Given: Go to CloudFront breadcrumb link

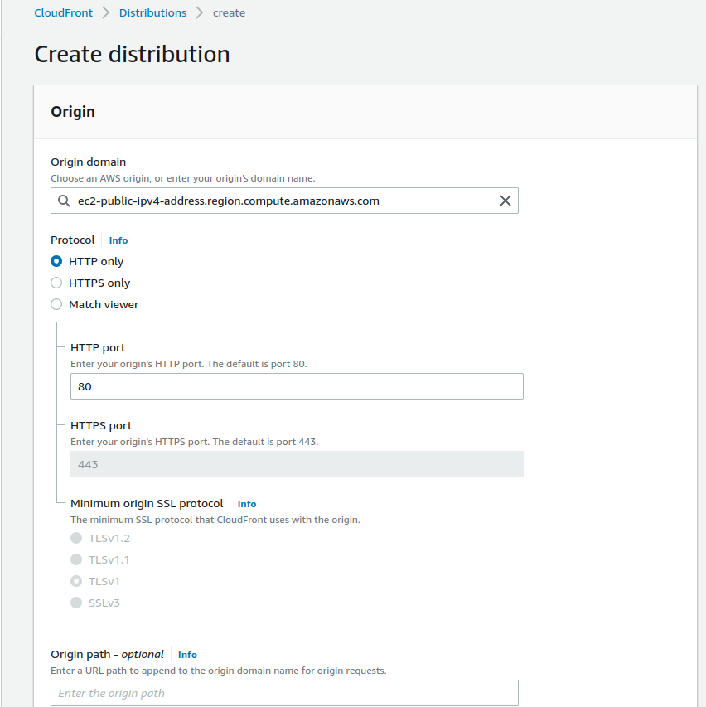Looking at the screenshot, I should [64, 13].
